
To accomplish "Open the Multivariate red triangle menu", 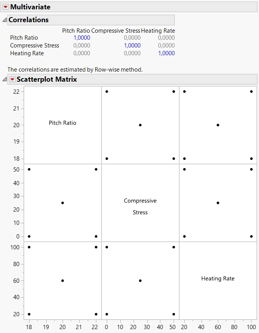I will (x=5, y=7).
